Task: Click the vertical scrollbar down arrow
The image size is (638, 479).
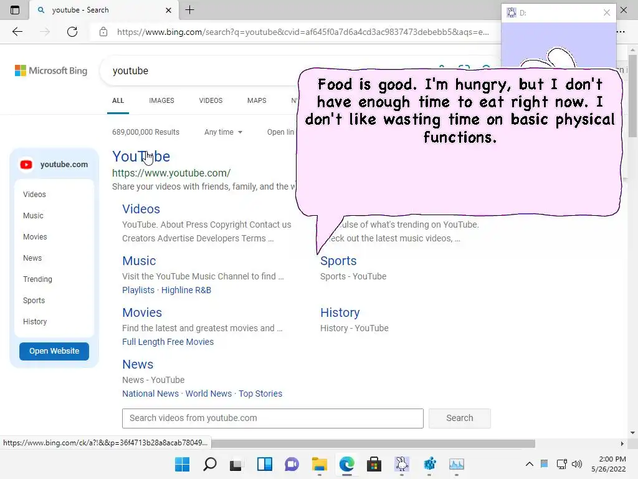Action: (632, 433)
